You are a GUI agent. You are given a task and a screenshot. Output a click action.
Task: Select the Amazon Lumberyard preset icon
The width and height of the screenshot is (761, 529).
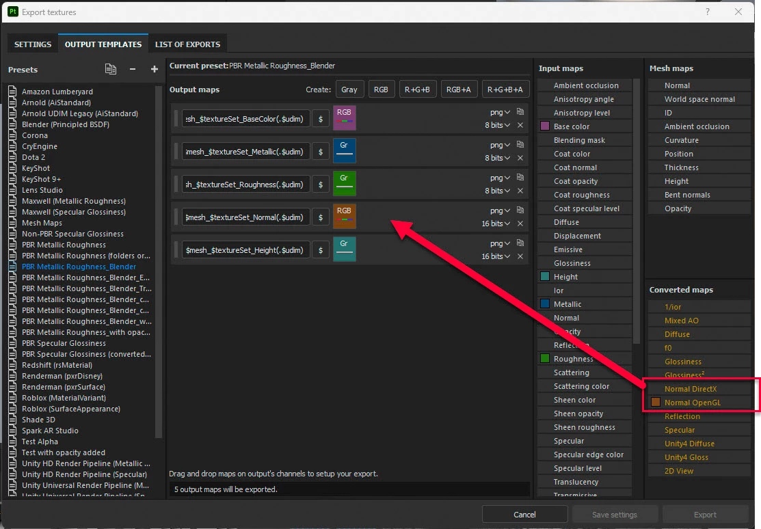coord(12,91)
